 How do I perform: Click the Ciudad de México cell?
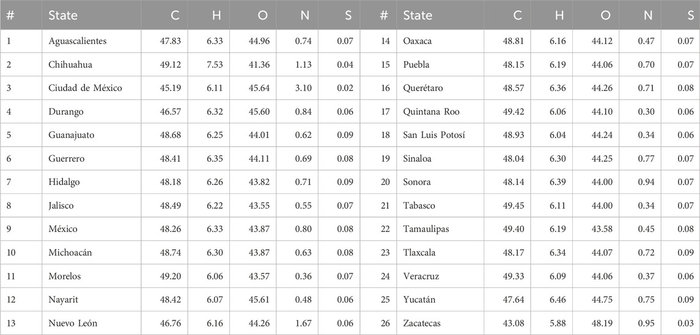tap(85, 88)
